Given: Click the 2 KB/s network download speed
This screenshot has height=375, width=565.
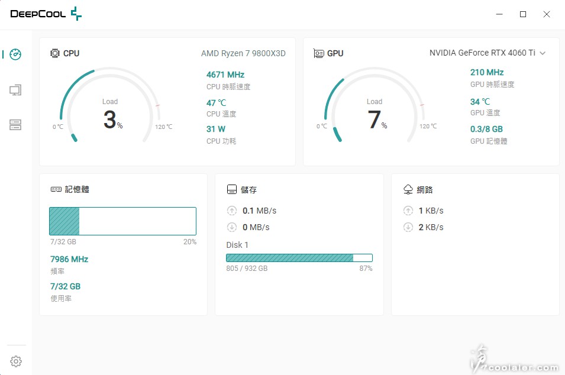Looking at the screenshot, I should coord(431,227).
